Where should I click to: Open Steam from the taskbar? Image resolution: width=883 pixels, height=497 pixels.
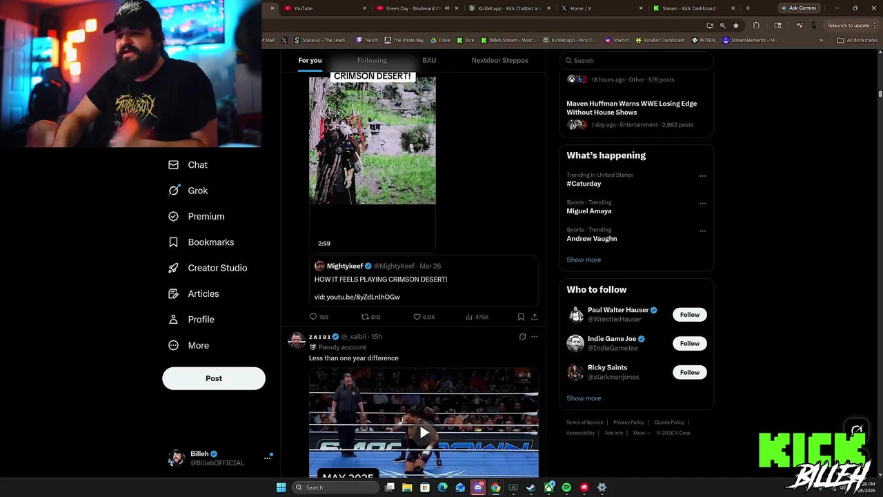pos(530,487)
